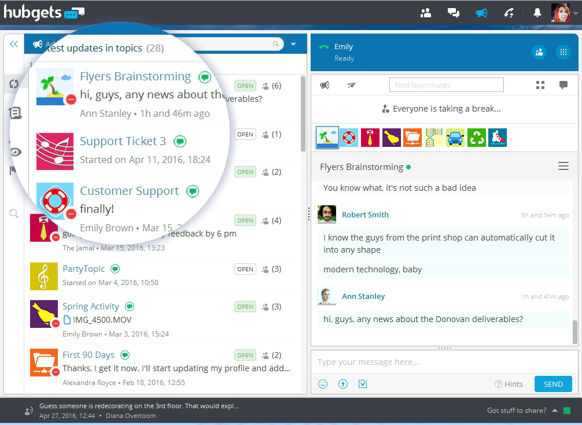Open the Support Ticket 3 topic
582x425 pixels.
pyautogui.click(x=123, y=141)
